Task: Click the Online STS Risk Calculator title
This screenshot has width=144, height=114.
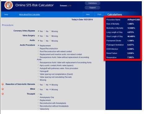Action: click(x=34, y=5)
